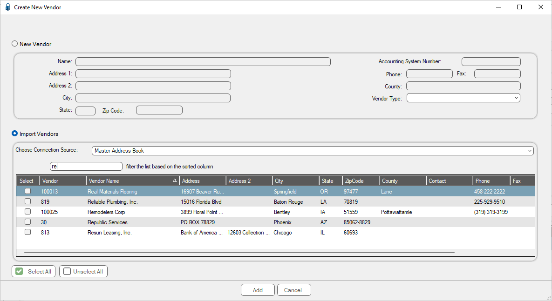
Task: Click the Accounting System Number field
Action: point(491,61)
